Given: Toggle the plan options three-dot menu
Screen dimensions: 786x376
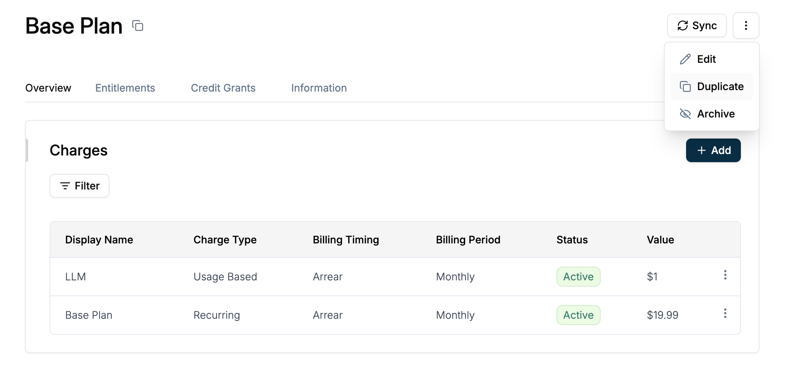Looking at the screenshot, I should 746,25.
